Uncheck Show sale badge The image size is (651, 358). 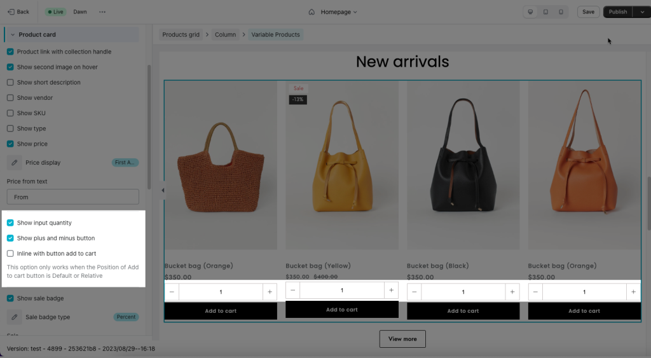pyautogui.click(x=10, y=298)
